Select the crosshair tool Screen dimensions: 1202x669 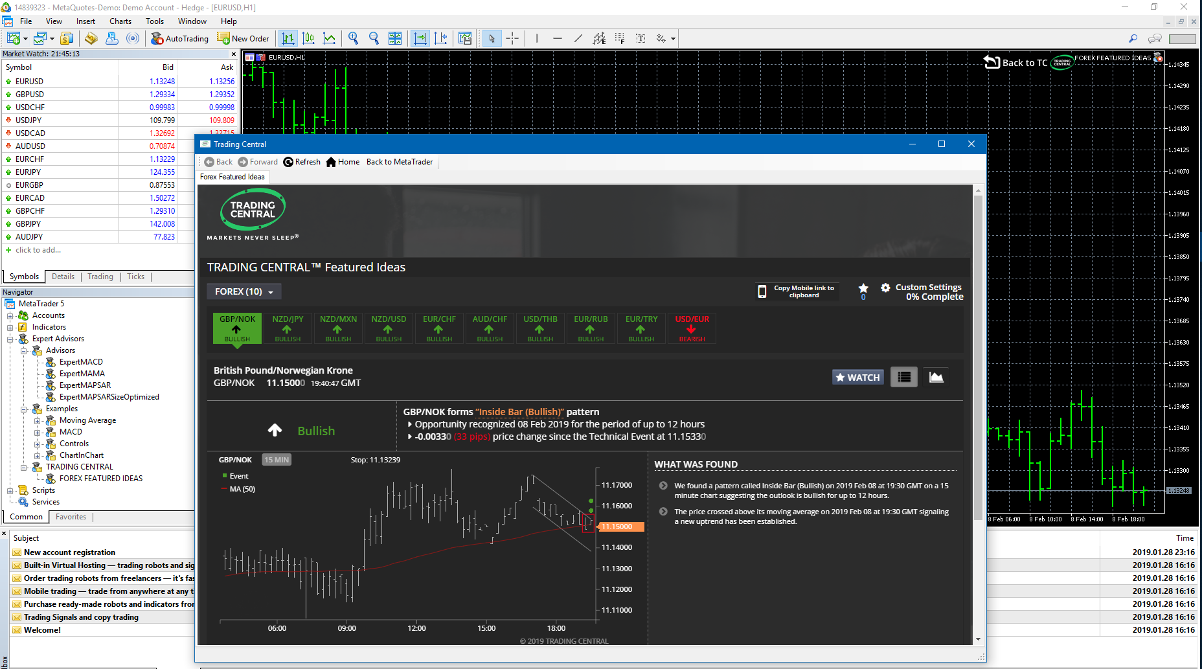click(x=512, y=39)
